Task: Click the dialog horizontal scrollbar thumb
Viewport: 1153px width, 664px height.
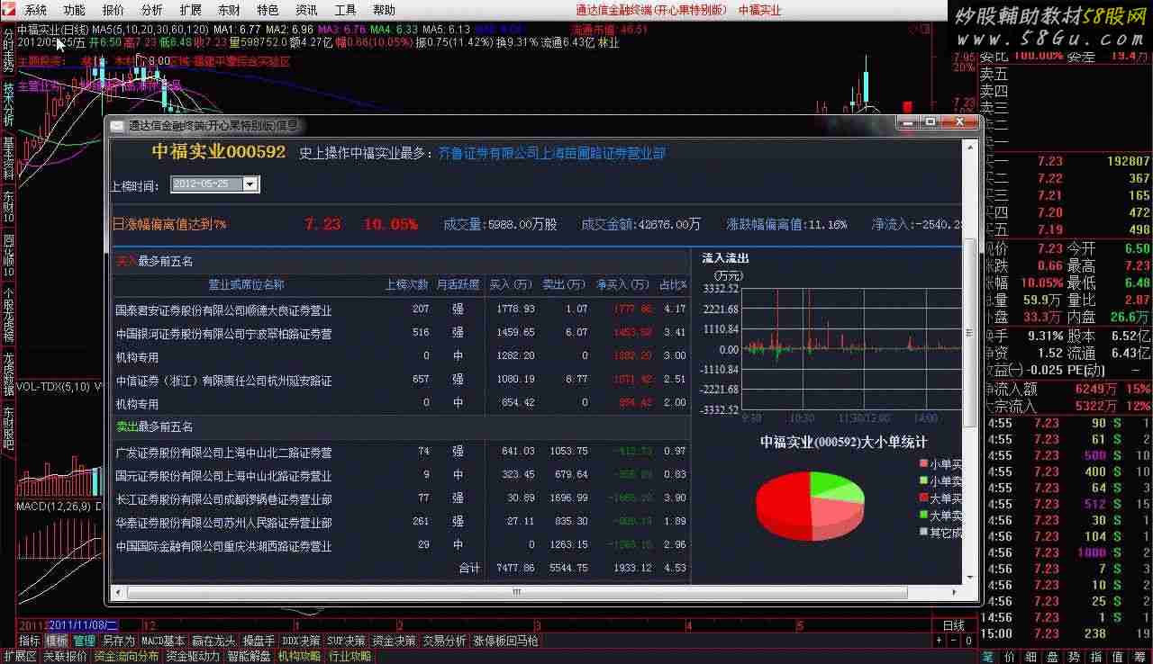Action: [x=517, y=592]
